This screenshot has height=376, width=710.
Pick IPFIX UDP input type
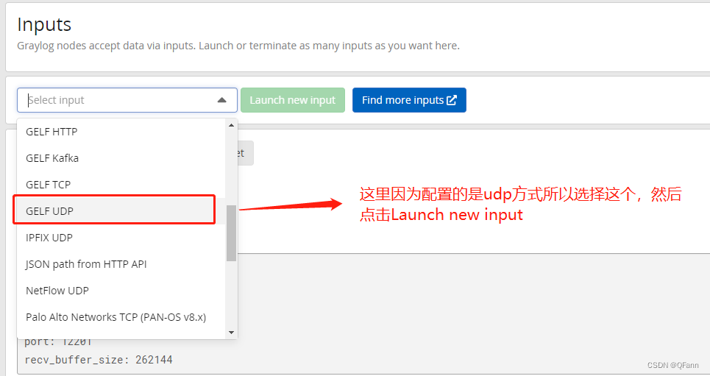click(121, 238)
